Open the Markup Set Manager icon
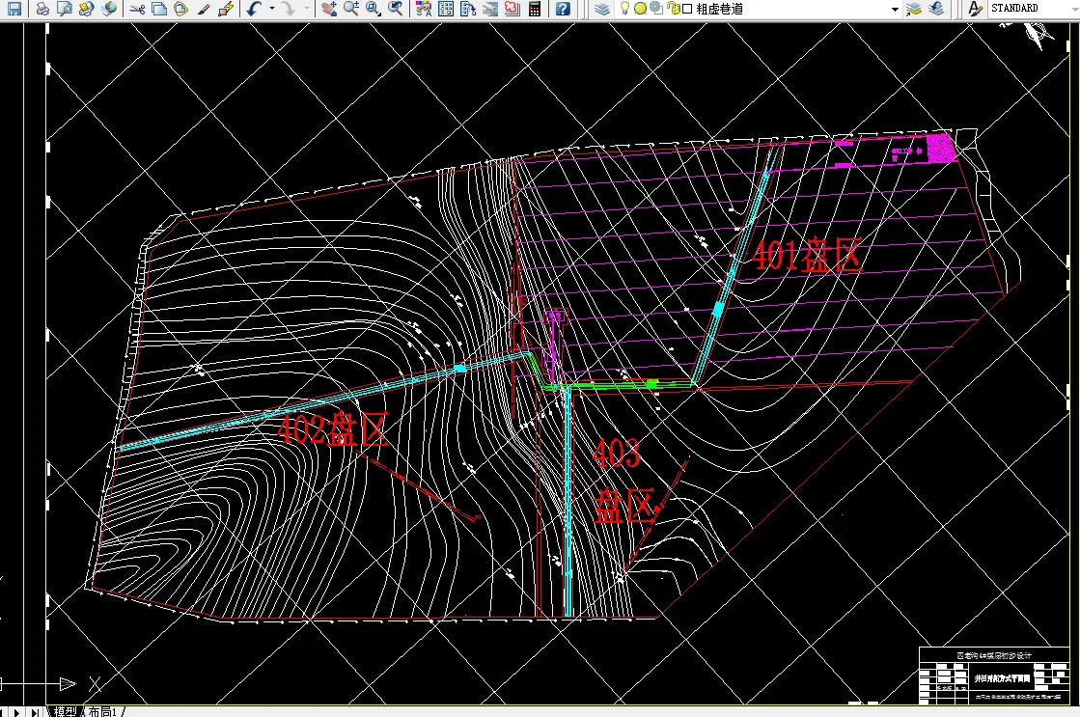This screenshot has height=717, width=1080. coord(512,9)
